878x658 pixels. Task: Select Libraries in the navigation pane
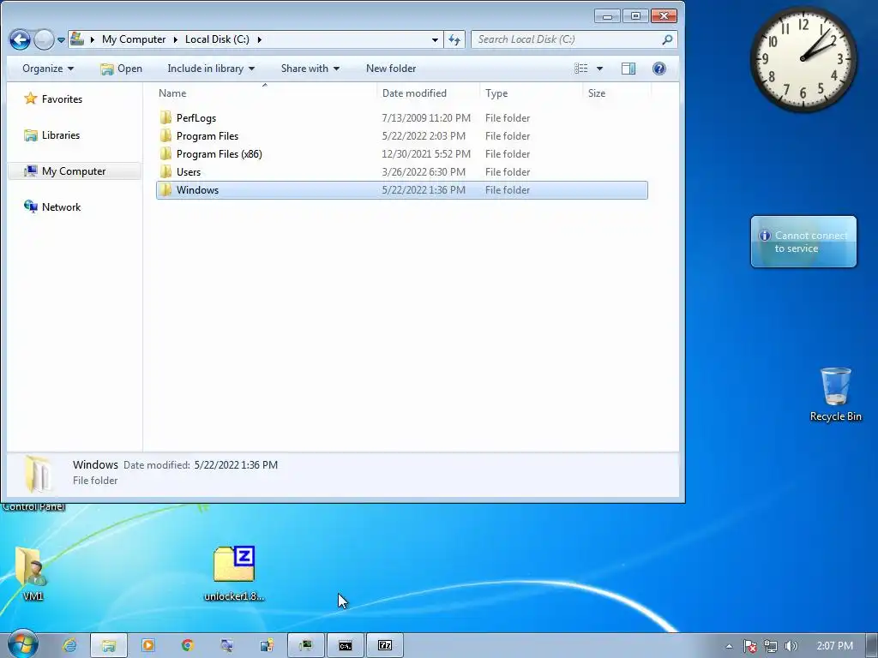52,135
